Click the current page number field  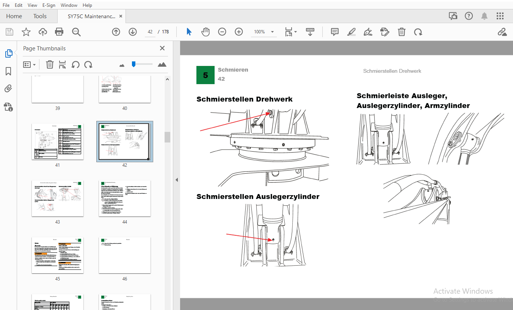[x=150, y=32]
